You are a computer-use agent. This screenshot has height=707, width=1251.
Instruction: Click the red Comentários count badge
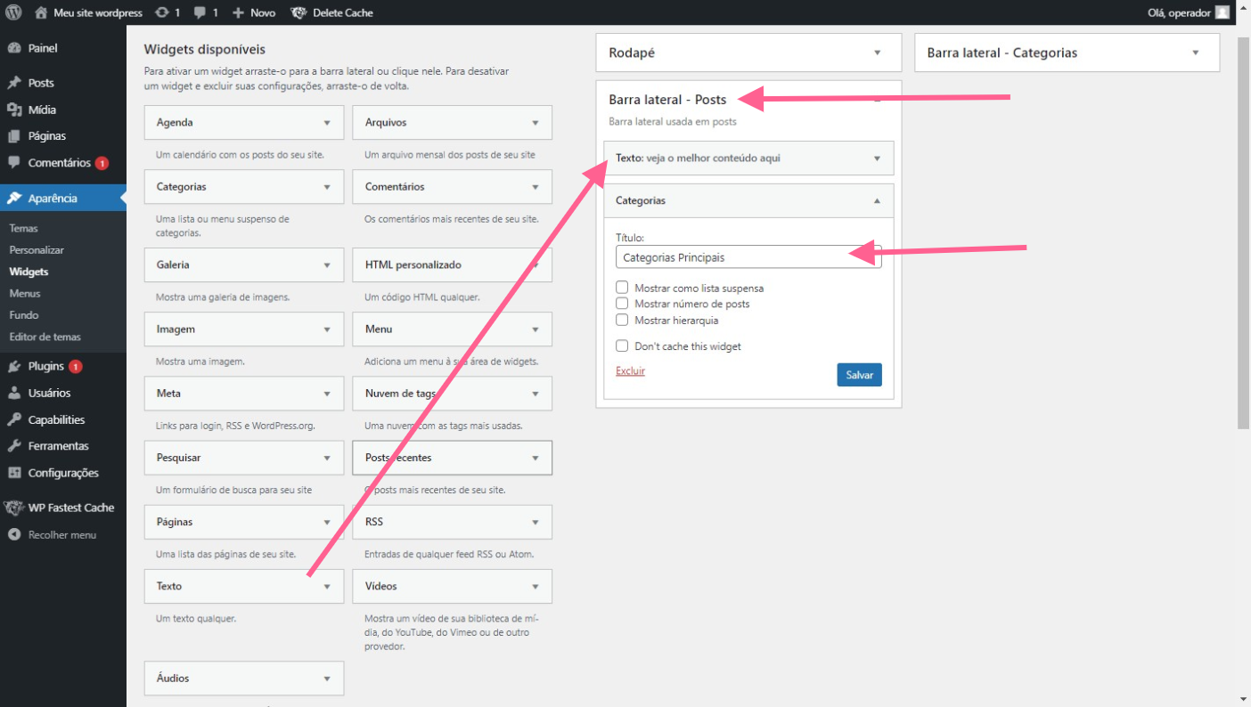(102, 163)
